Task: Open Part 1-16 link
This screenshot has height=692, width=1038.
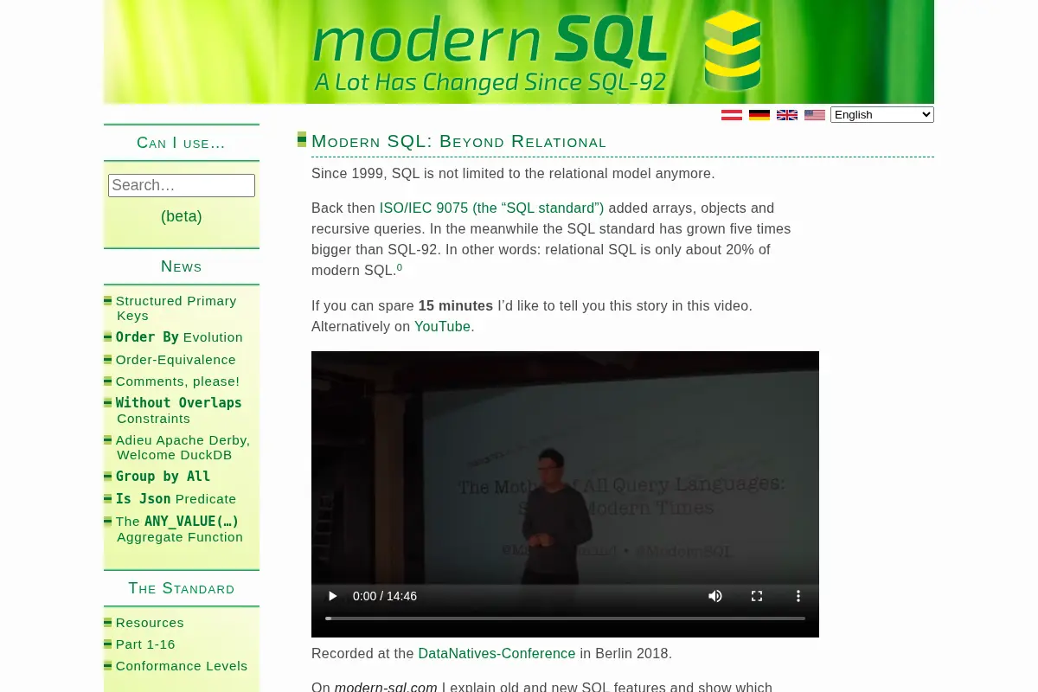Action: [145, 644]
